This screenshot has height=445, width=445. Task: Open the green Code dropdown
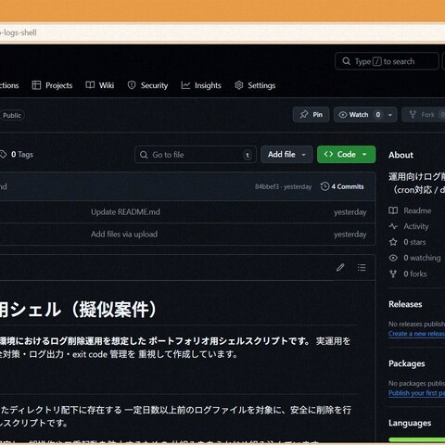[346, 155]
